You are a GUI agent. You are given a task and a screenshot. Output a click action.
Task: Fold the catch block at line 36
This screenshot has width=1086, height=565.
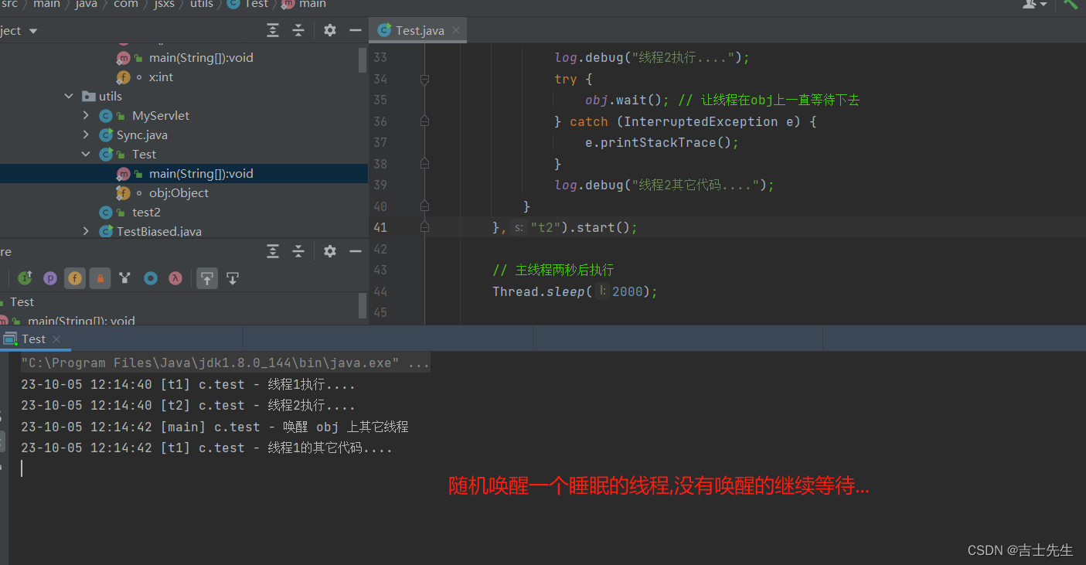coord(424,121)
